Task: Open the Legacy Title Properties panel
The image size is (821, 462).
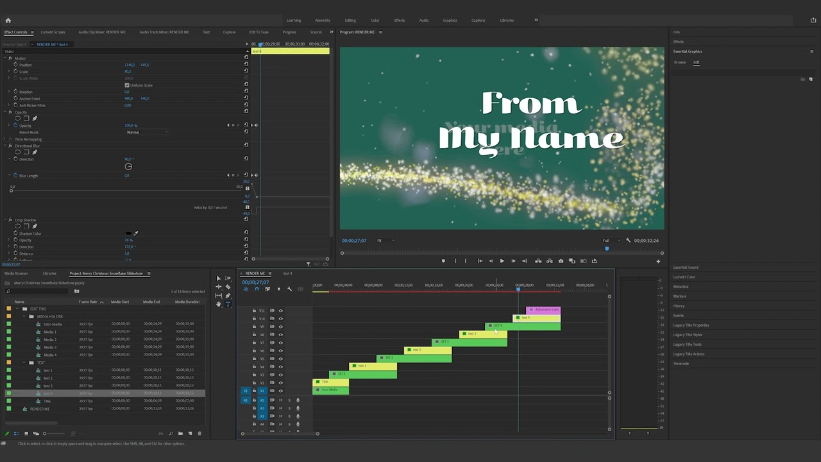Action: 691,325
